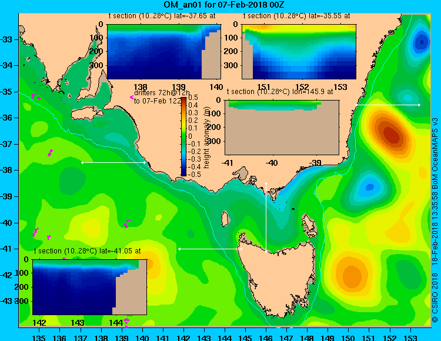Screen dimensions: 441x341
Task: Click the 149 longitude label on the bottom axis
Action: [328, 337]
